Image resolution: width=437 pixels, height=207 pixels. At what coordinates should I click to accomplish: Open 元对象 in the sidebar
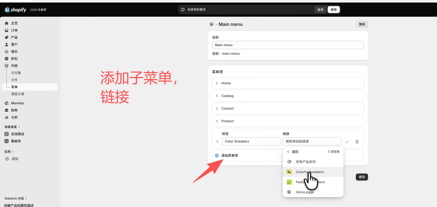pyautogui.click(x=16, y=73)
